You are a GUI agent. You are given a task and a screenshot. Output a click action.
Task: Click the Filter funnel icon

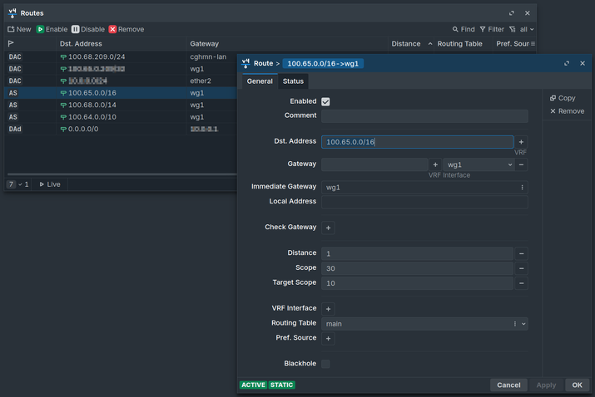483,29
